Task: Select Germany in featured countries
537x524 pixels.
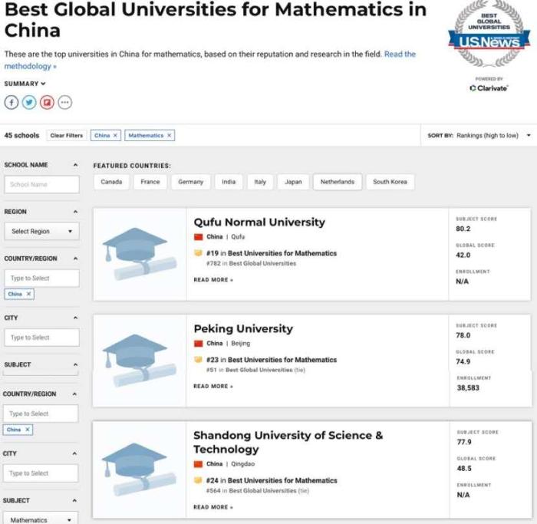Action: pyautogui.click(x=190, y=182)
